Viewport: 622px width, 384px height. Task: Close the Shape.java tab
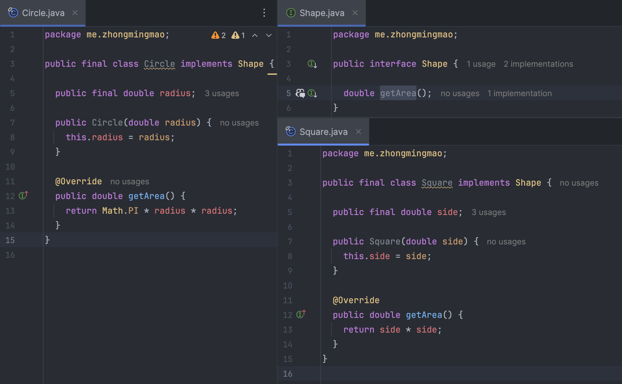pos(355,13)
